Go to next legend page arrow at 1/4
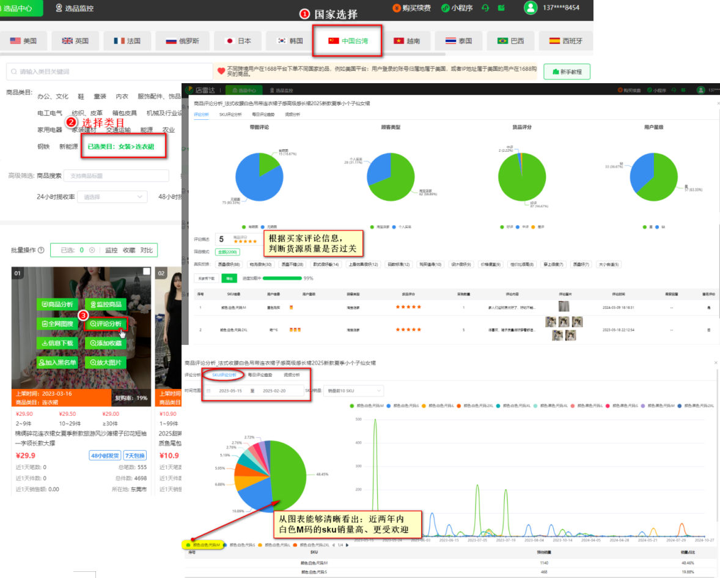This screenshot has width=720, height=578. pyautogui.click(x=347, y=546)
